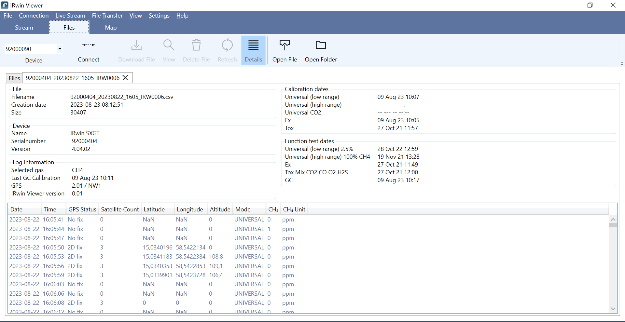
Task: Open the File Transfer menu
Action: click(x=107, y=16)
